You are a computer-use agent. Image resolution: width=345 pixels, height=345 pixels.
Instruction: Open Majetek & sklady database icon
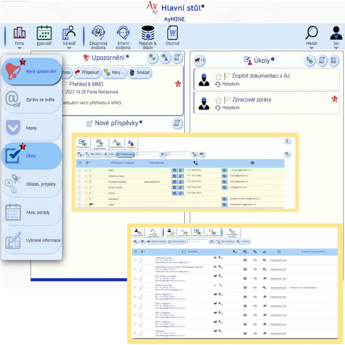[x=148, y=34]
